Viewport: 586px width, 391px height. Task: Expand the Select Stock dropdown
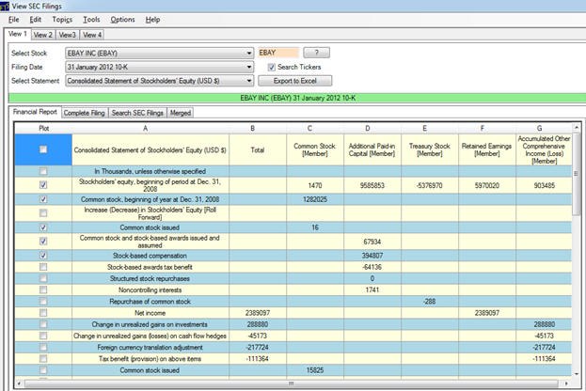point(248,54)
